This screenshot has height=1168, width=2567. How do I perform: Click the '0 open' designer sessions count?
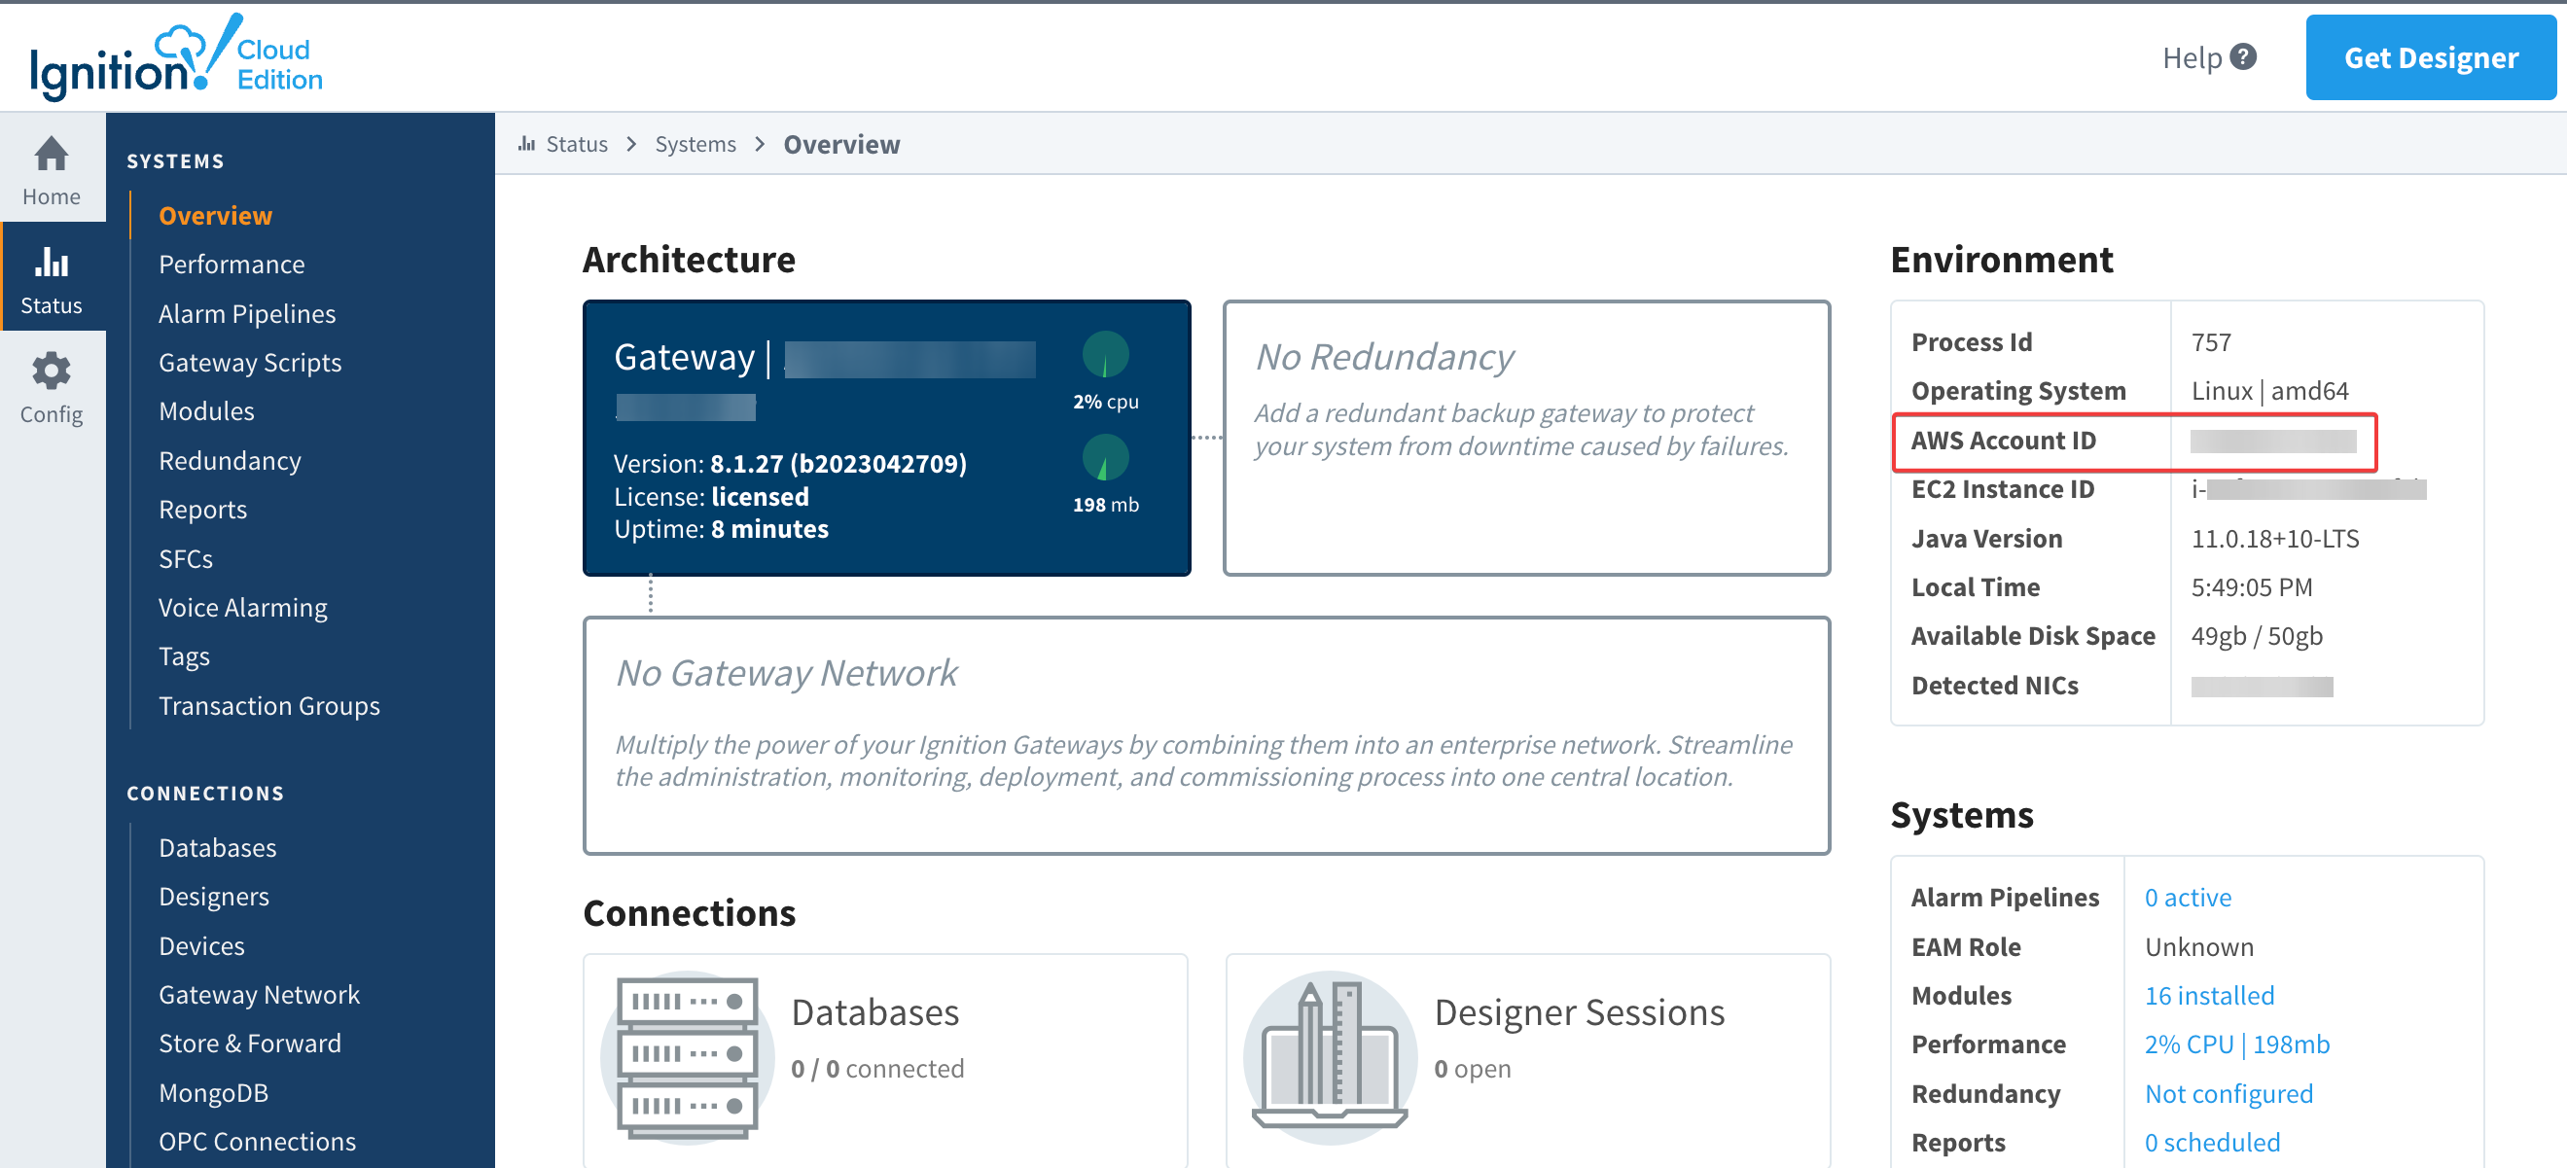click(1472, 1069)
